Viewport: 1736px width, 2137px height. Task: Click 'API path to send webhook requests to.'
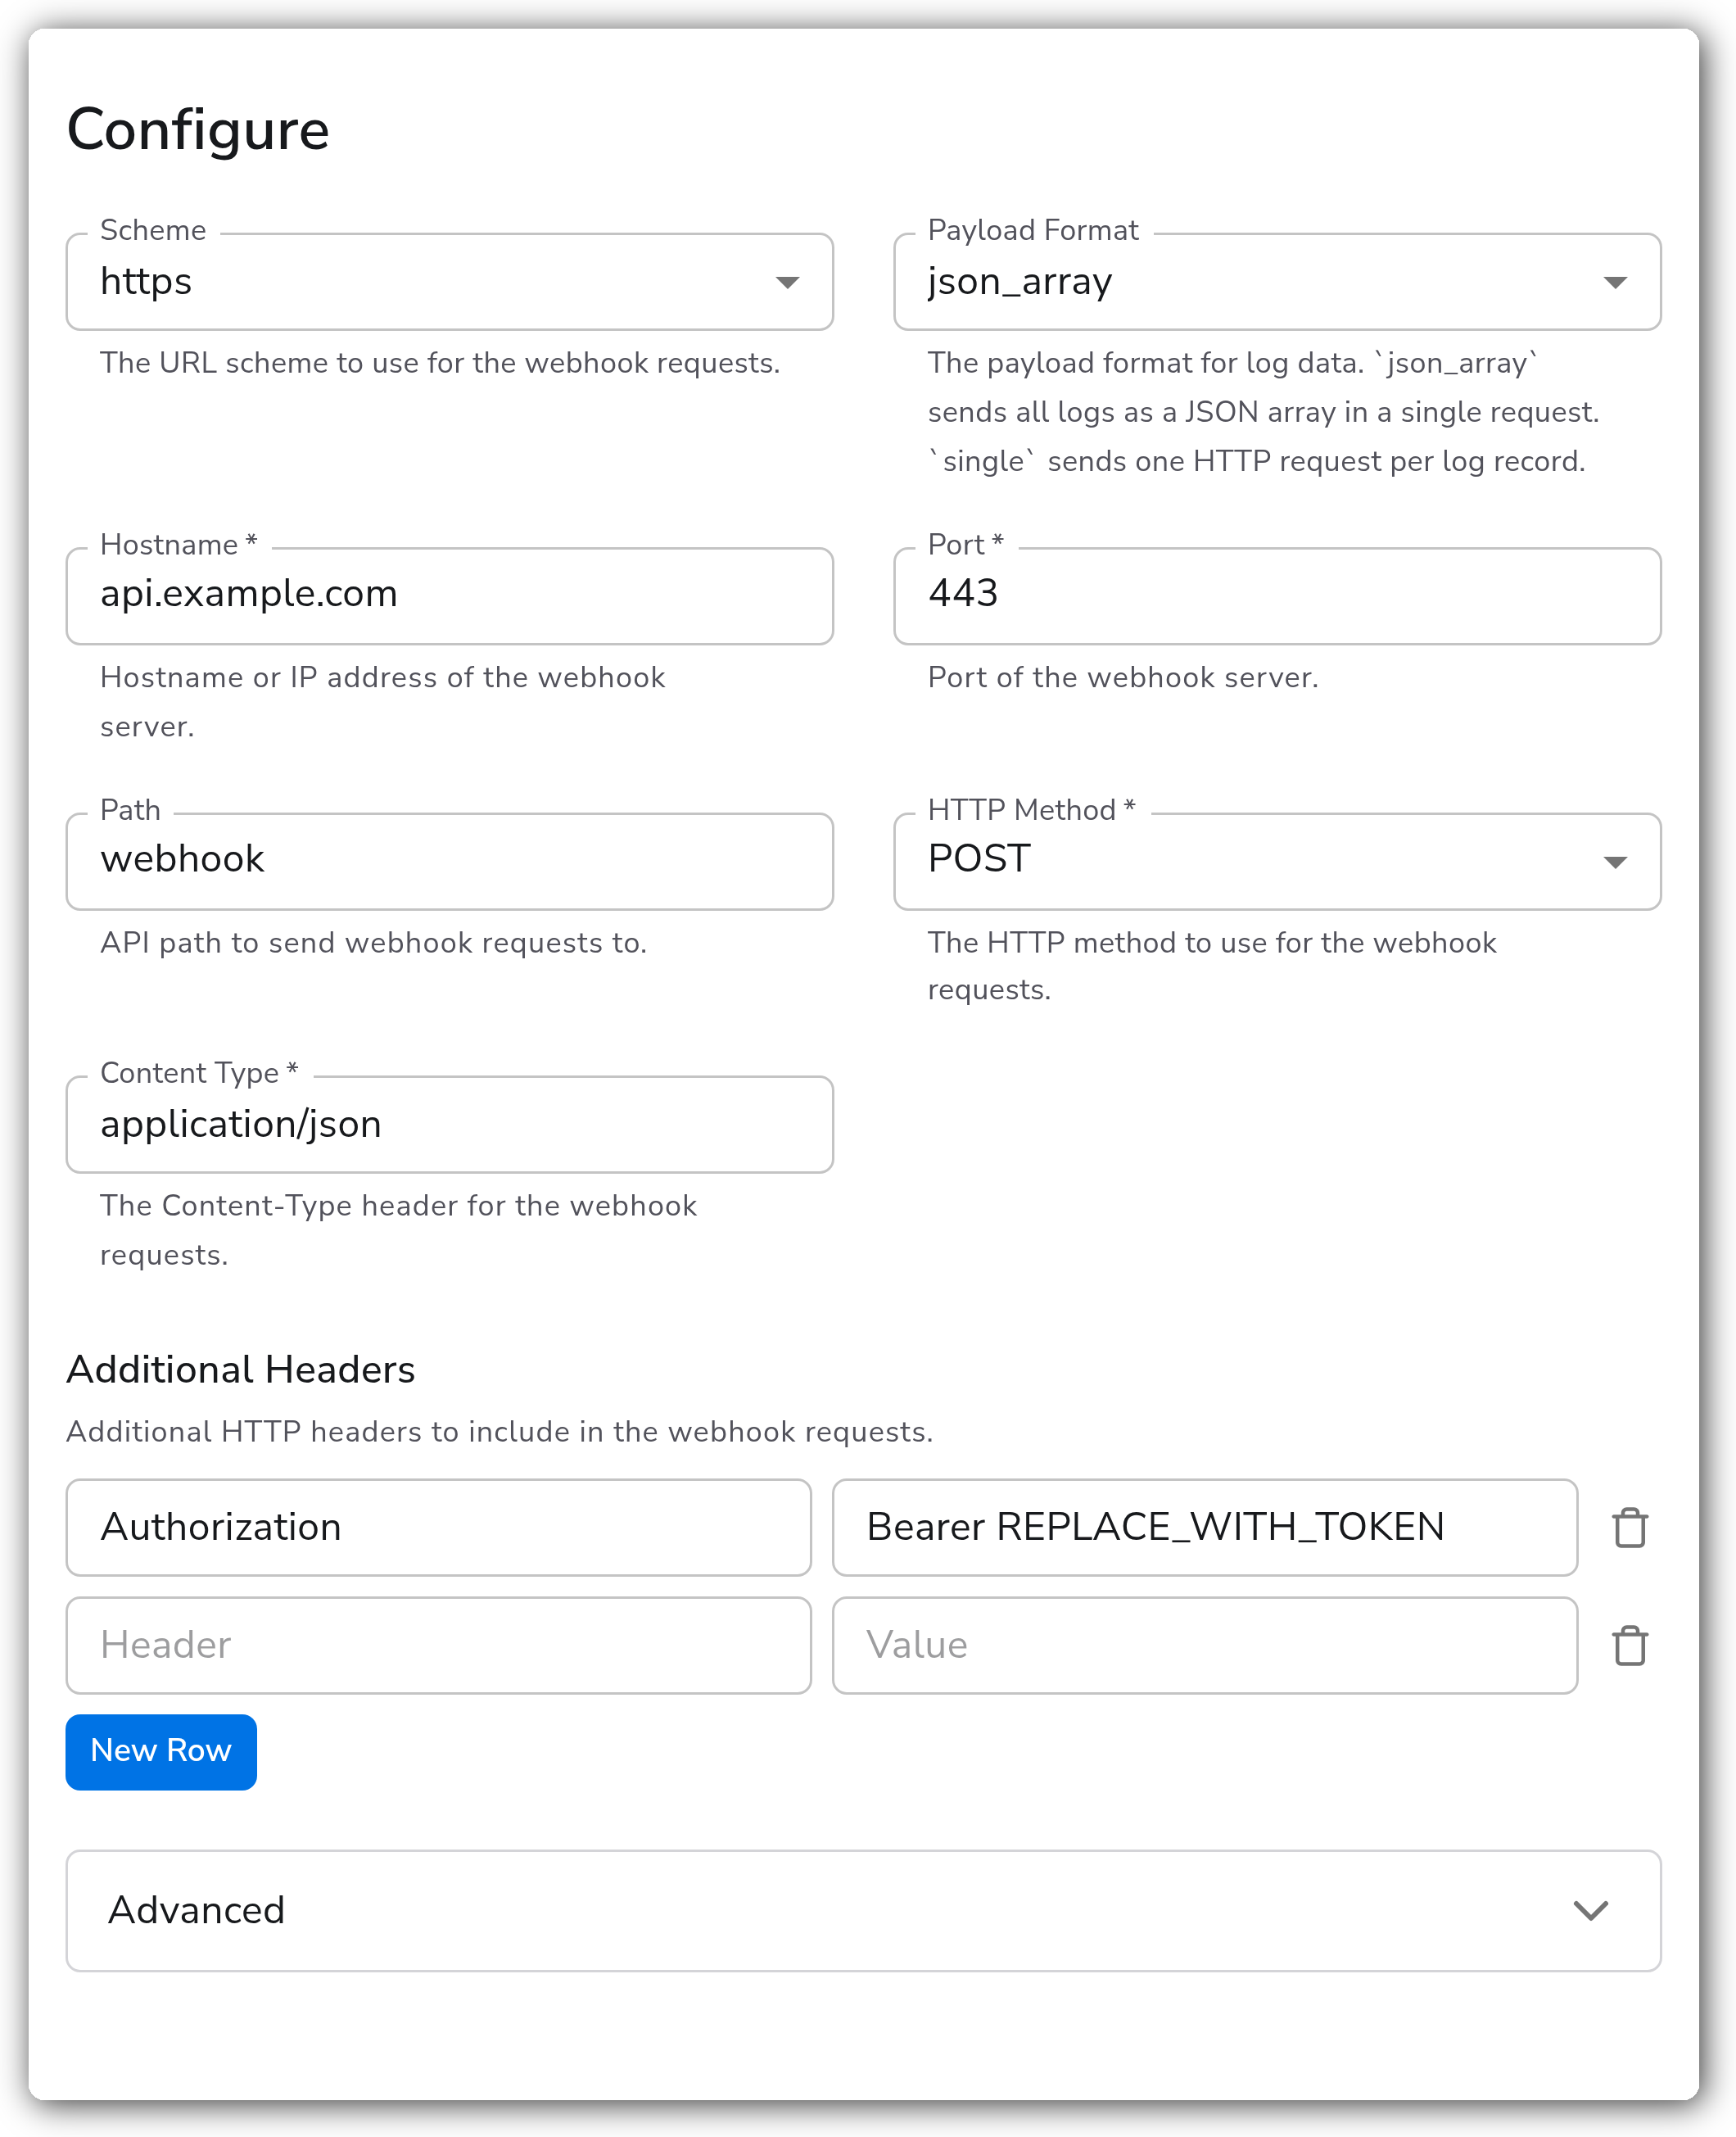374,943
